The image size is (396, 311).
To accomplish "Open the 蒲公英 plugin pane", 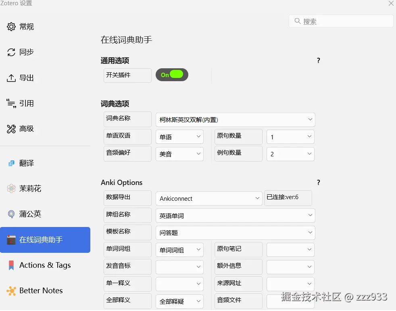I will [45, 214].
